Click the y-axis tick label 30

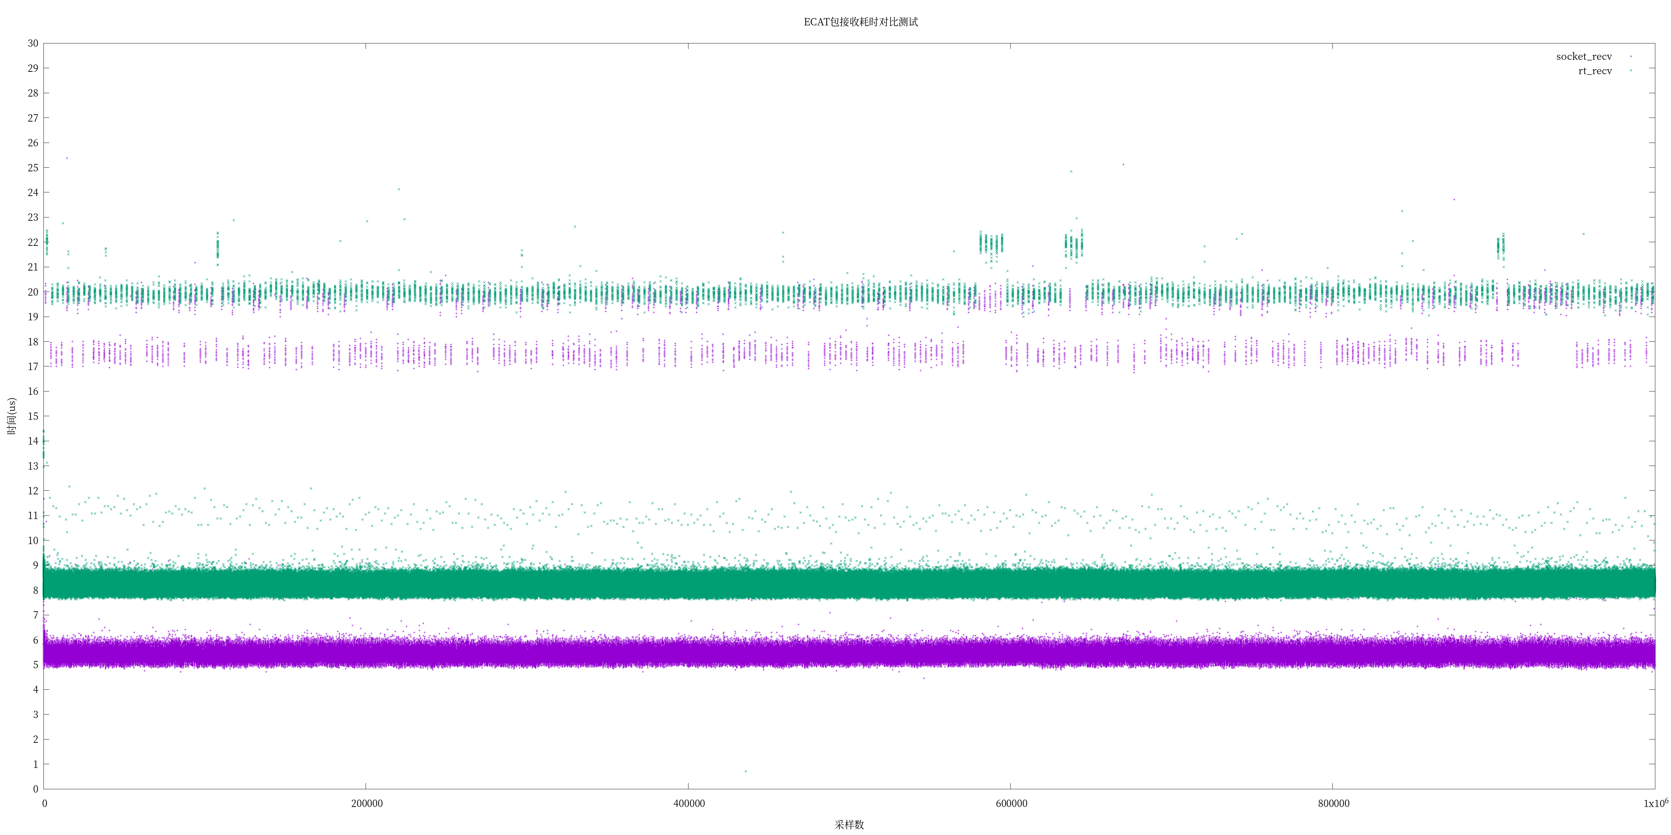pos(33,43)
